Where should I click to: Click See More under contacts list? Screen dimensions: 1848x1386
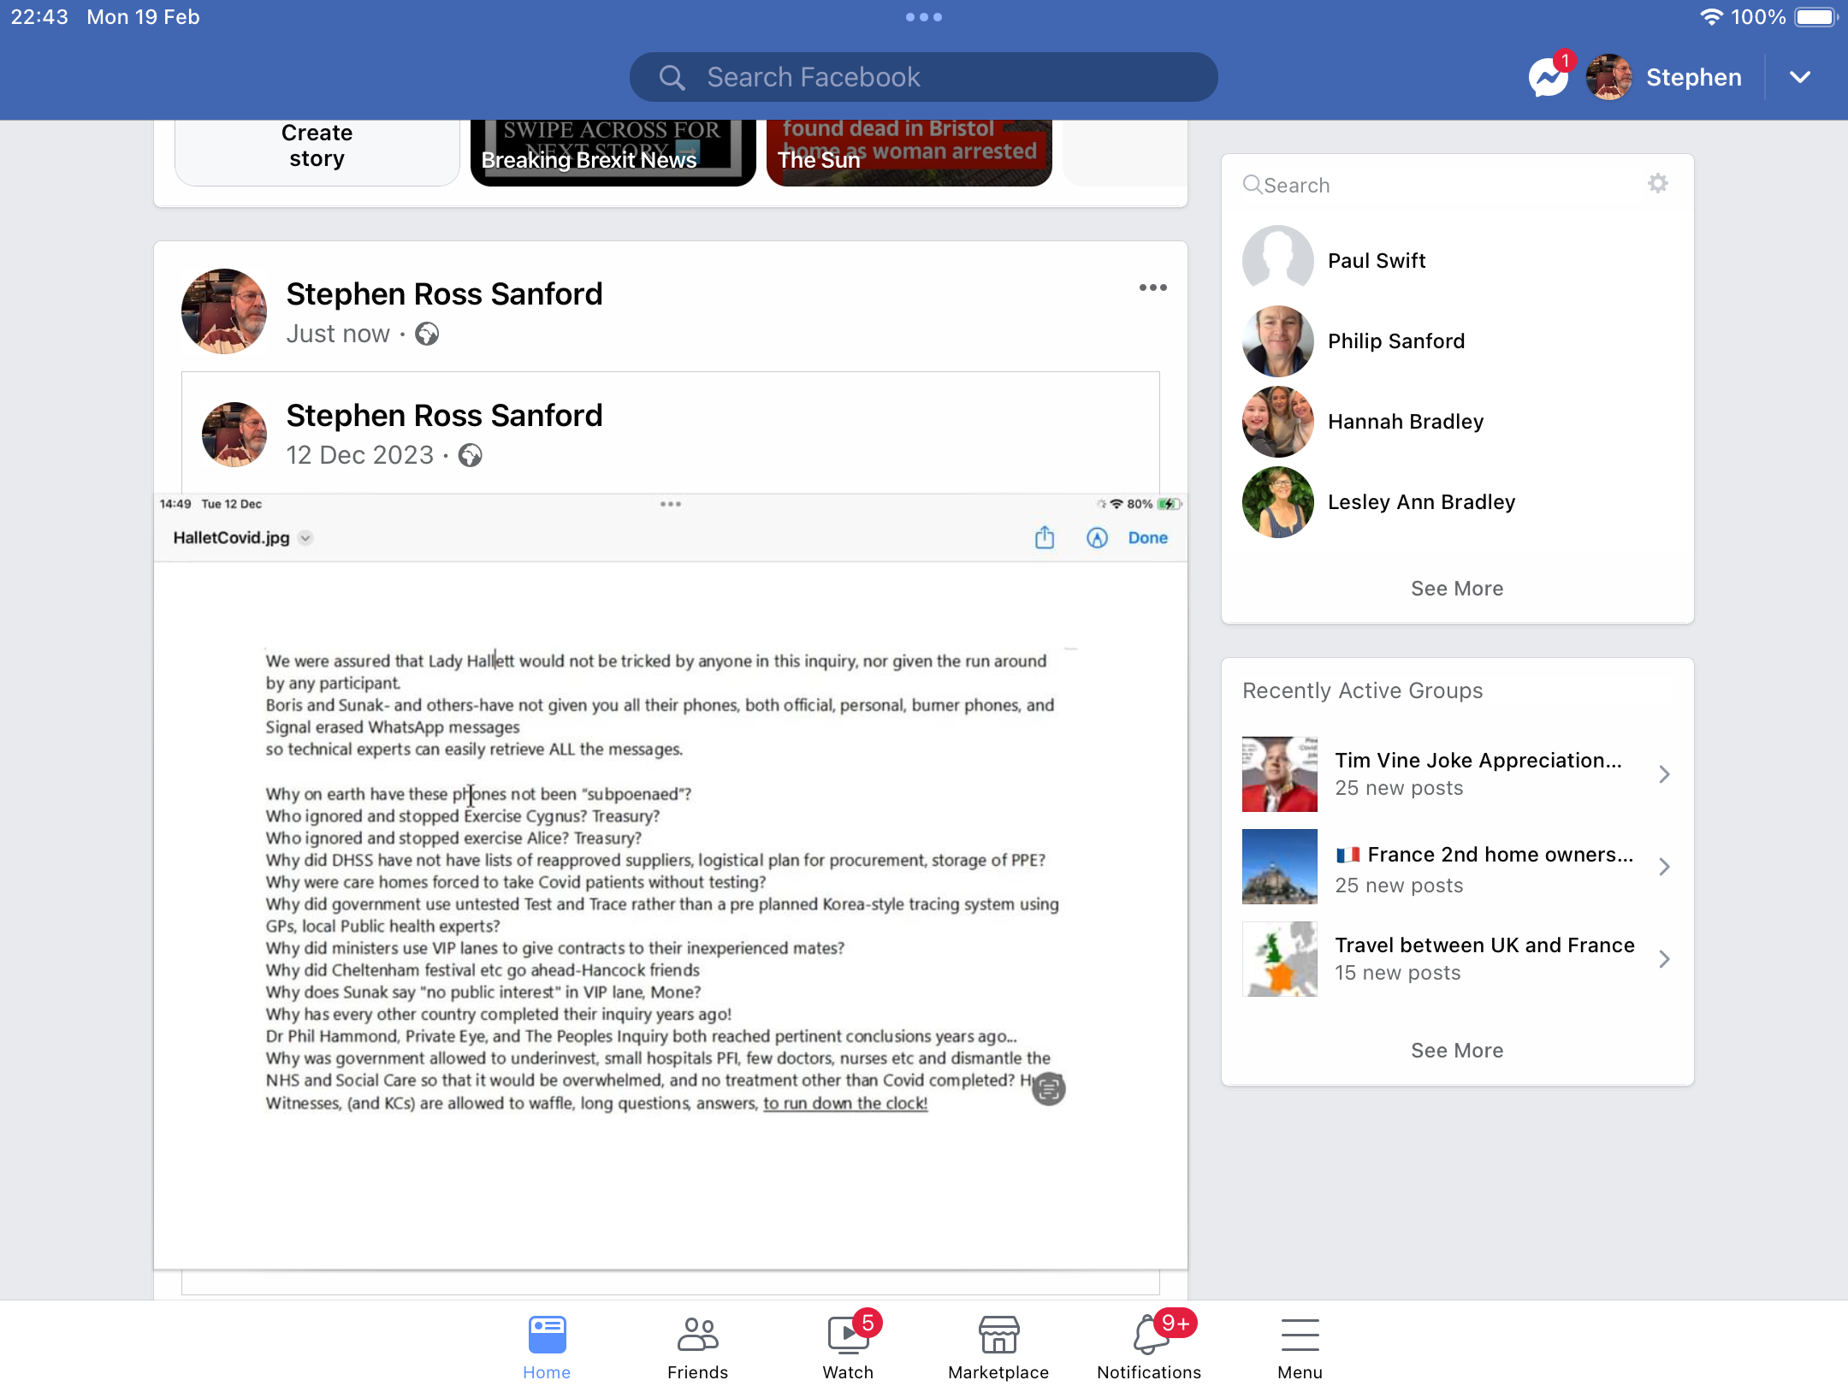1457,589
